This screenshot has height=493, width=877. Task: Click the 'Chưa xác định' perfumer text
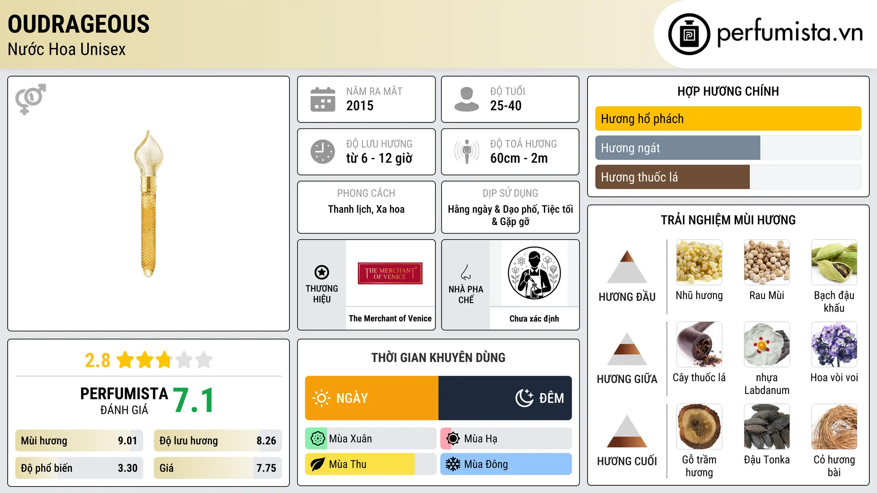pyautogui.click(x=534, y=318)
